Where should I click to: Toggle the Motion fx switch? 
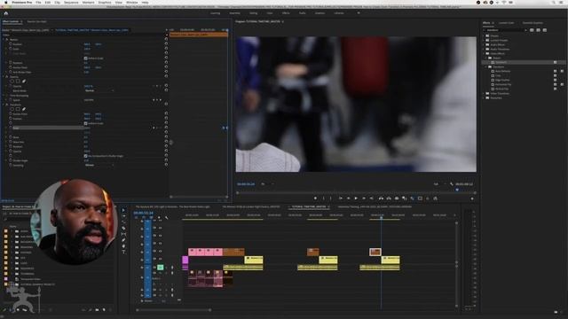[x=7, y=39]
